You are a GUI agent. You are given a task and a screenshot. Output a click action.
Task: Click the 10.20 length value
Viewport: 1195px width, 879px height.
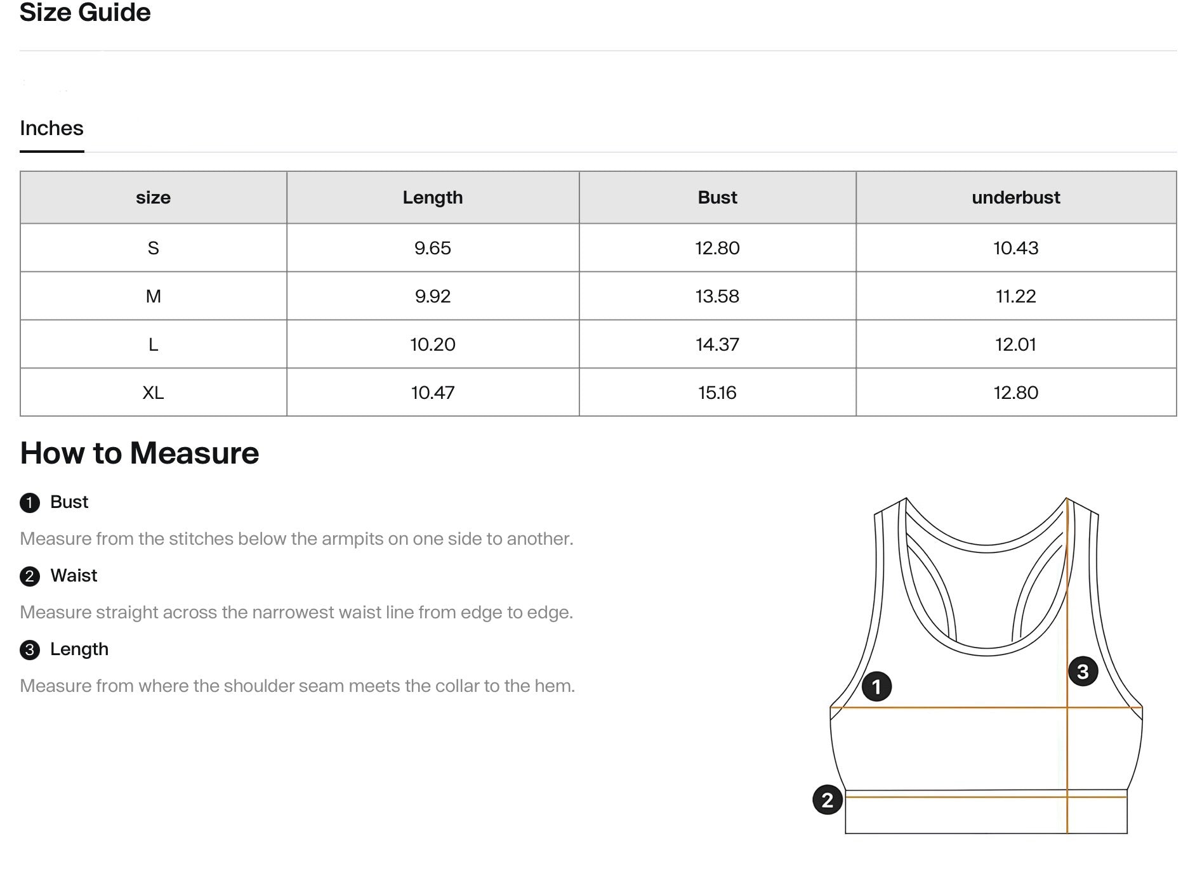click(433, 344)
